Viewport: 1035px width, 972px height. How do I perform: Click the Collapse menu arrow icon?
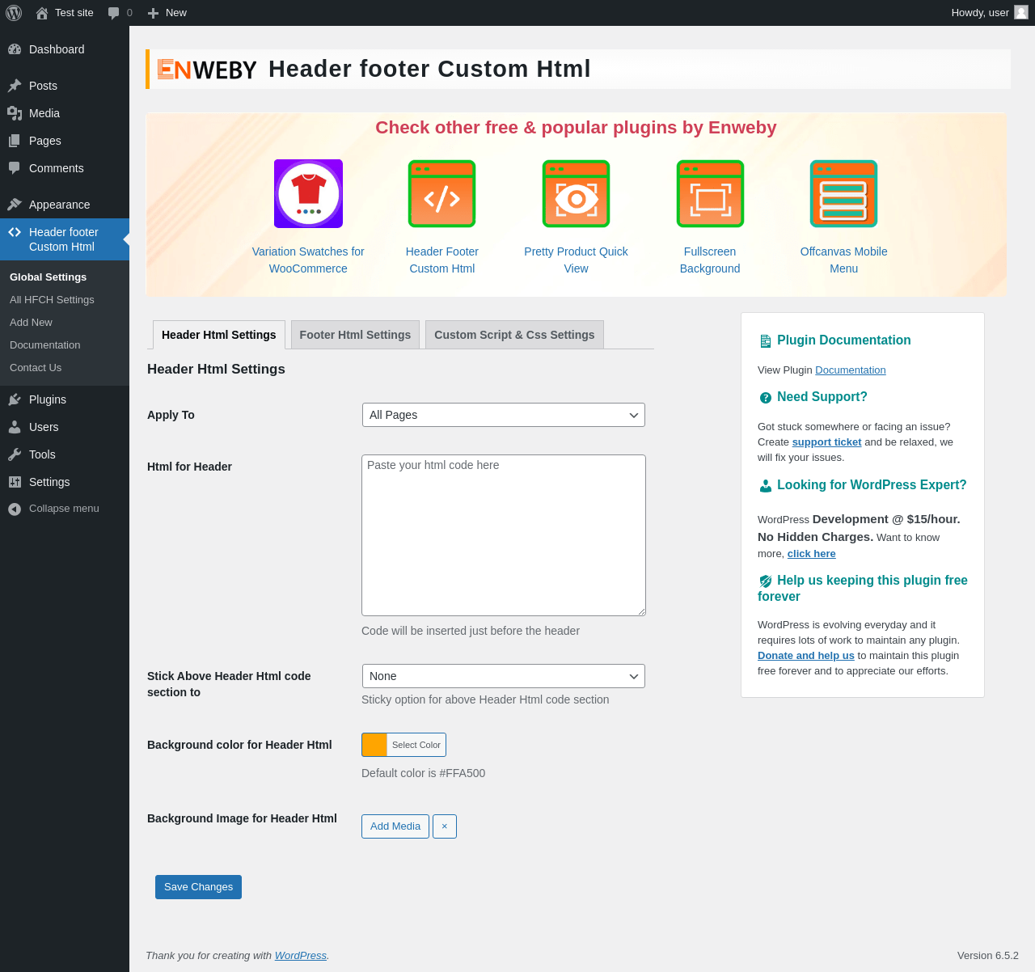click(x=15, y=509)
